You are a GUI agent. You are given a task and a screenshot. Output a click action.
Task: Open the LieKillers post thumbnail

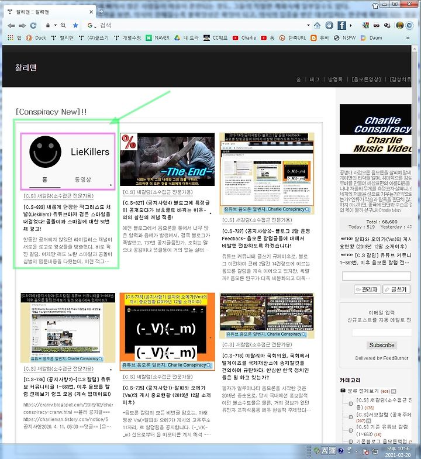tap(68, 161)
